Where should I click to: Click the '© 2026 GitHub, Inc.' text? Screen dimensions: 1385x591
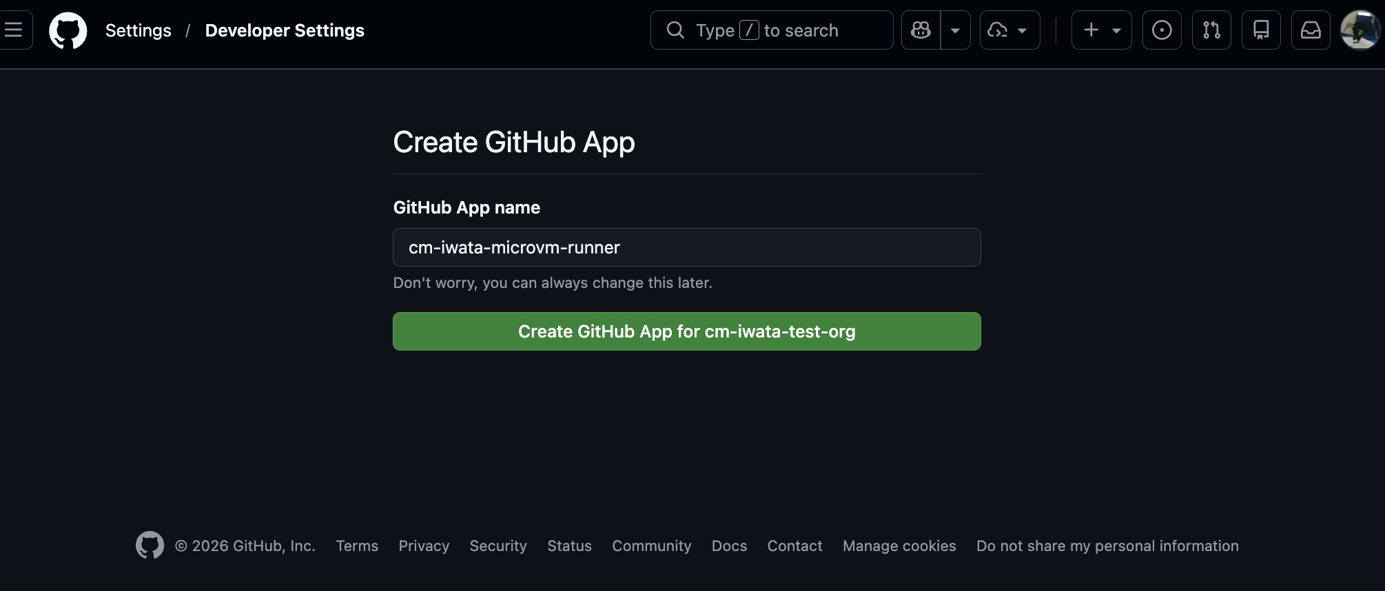tap(245, 546)
